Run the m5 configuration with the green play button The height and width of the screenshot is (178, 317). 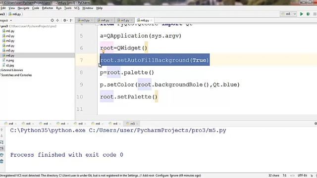point(302,14)
